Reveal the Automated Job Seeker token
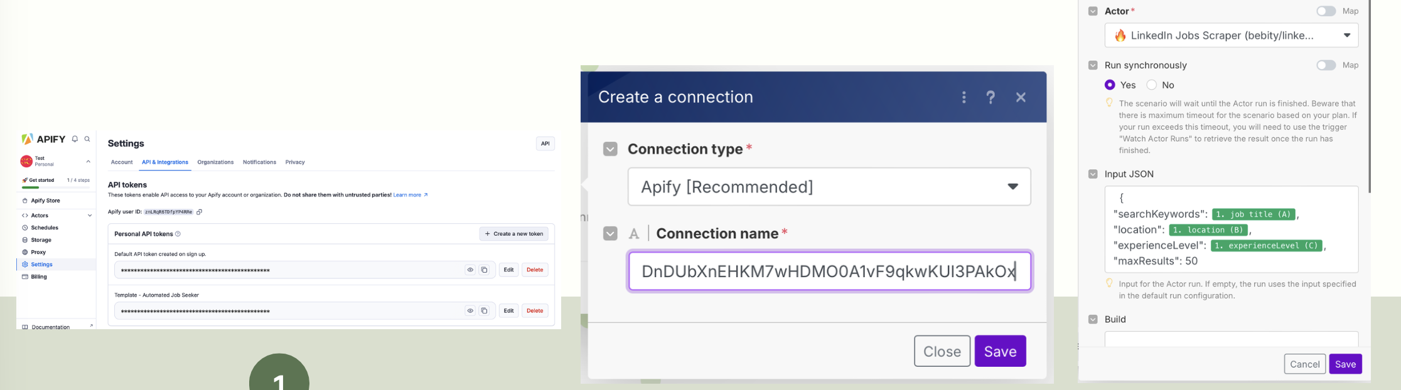The image size is (1401, 390). click(470, 310)
